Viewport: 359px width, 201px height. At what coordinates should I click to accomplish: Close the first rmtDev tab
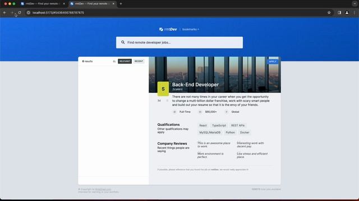pyautogui.click(x=64, y=4)
